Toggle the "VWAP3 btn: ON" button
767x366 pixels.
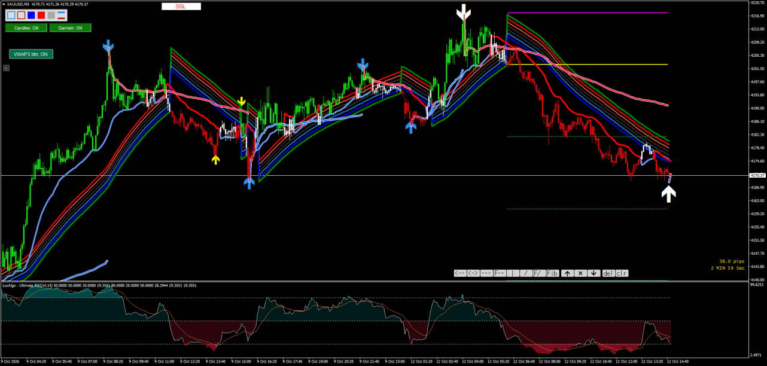[x=31, y=54]
